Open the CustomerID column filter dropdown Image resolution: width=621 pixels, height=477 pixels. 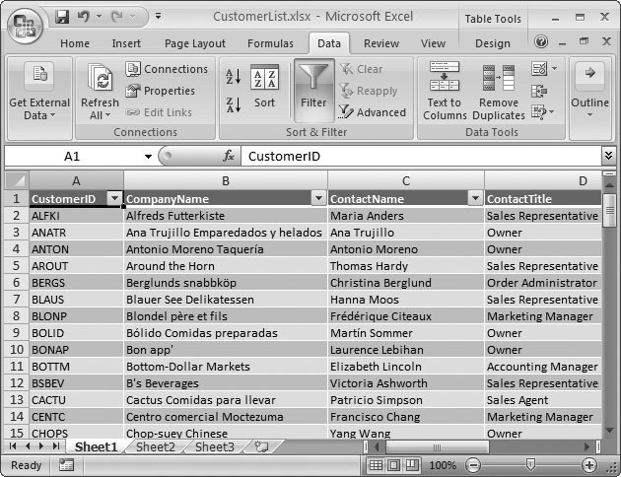(x=113, y=198)
